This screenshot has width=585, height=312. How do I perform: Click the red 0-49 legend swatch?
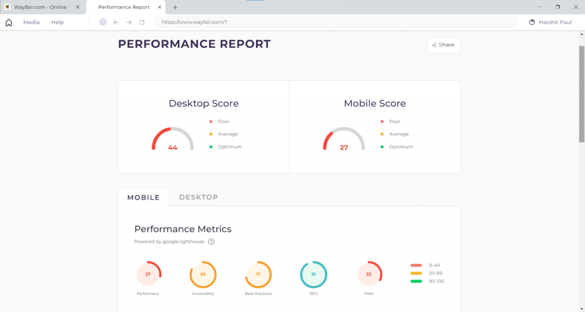[416, 265]
